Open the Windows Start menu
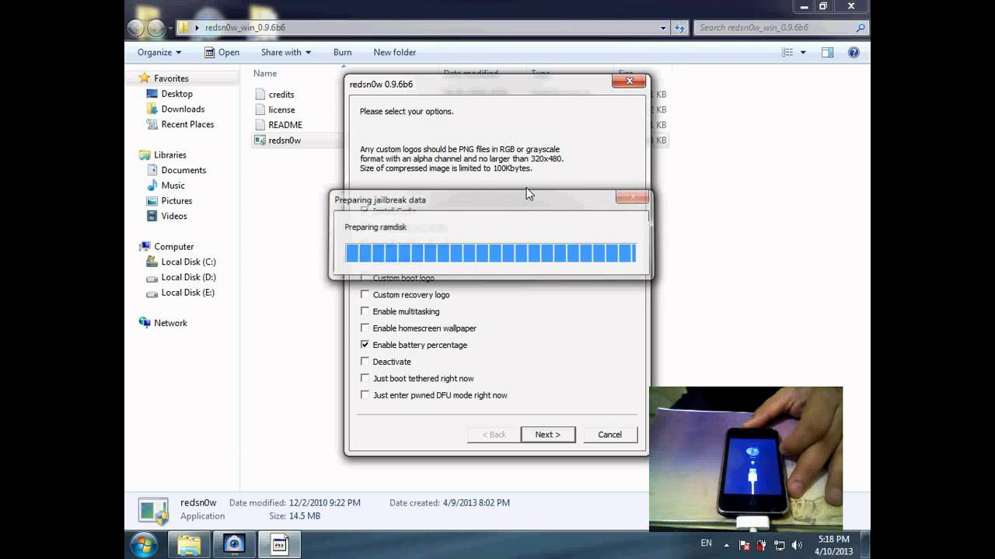Screen dimensions: 995x559 click(x=145, y=544)
